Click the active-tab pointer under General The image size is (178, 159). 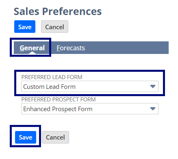[32, 53]
